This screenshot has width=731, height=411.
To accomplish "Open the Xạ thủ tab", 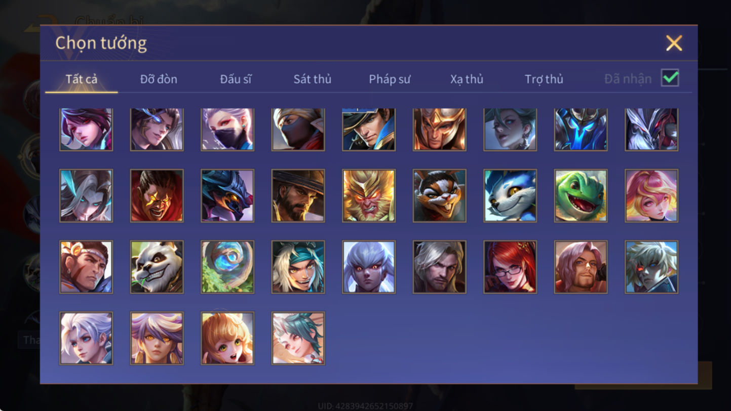I will point(467,79).
